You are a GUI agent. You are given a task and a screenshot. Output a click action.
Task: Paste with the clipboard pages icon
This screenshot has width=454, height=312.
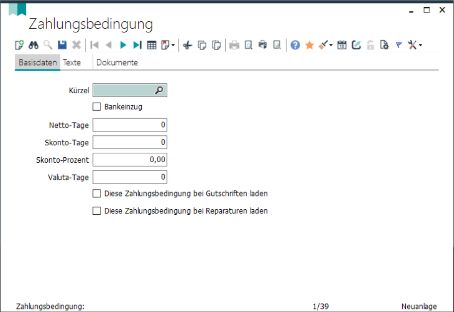click(x=216, y=45)
